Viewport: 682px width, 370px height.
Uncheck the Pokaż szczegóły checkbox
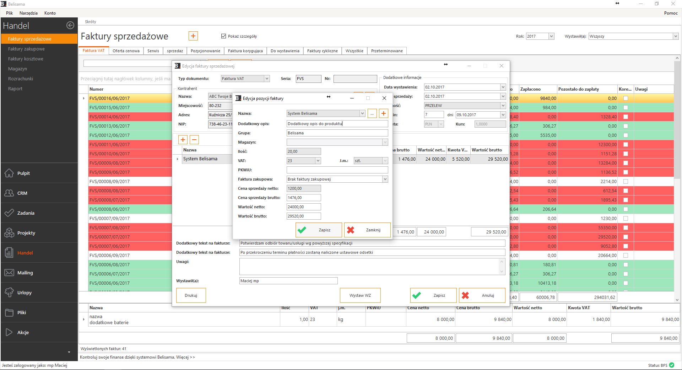[x=223, y=36]
